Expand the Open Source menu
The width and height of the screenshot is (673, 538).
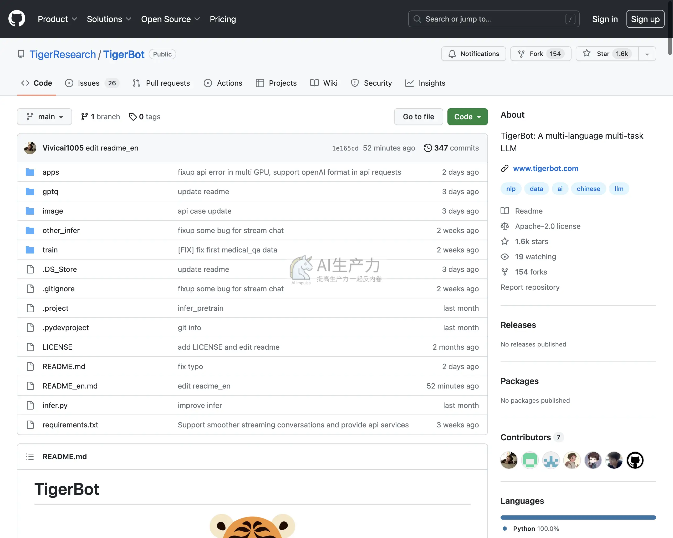tap(170, 19)
